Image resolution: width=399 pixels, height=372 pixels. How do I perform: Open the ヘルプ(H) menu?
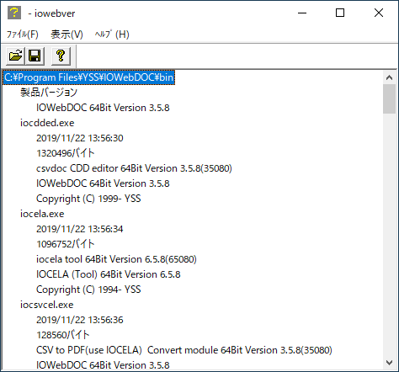coord(112,35)
